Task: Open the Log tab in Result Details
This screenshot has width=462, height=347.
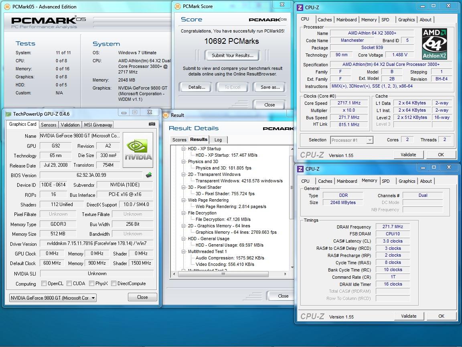Action: (218, 140)
